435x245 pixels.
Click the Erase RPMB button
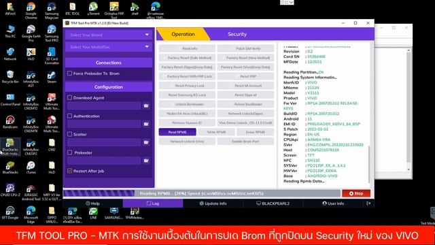256,132
